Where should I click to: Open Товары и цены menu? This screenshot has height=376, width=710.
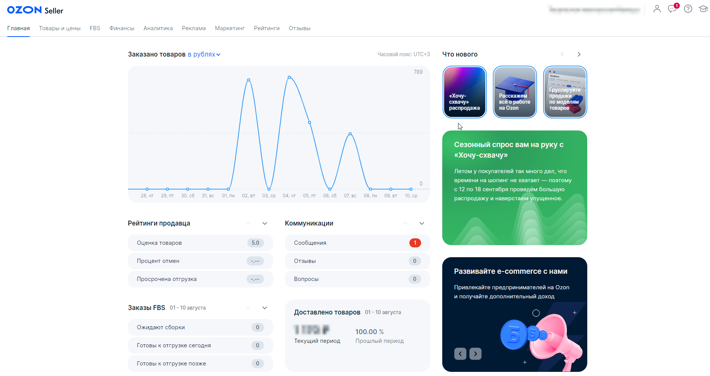(60, 28)
